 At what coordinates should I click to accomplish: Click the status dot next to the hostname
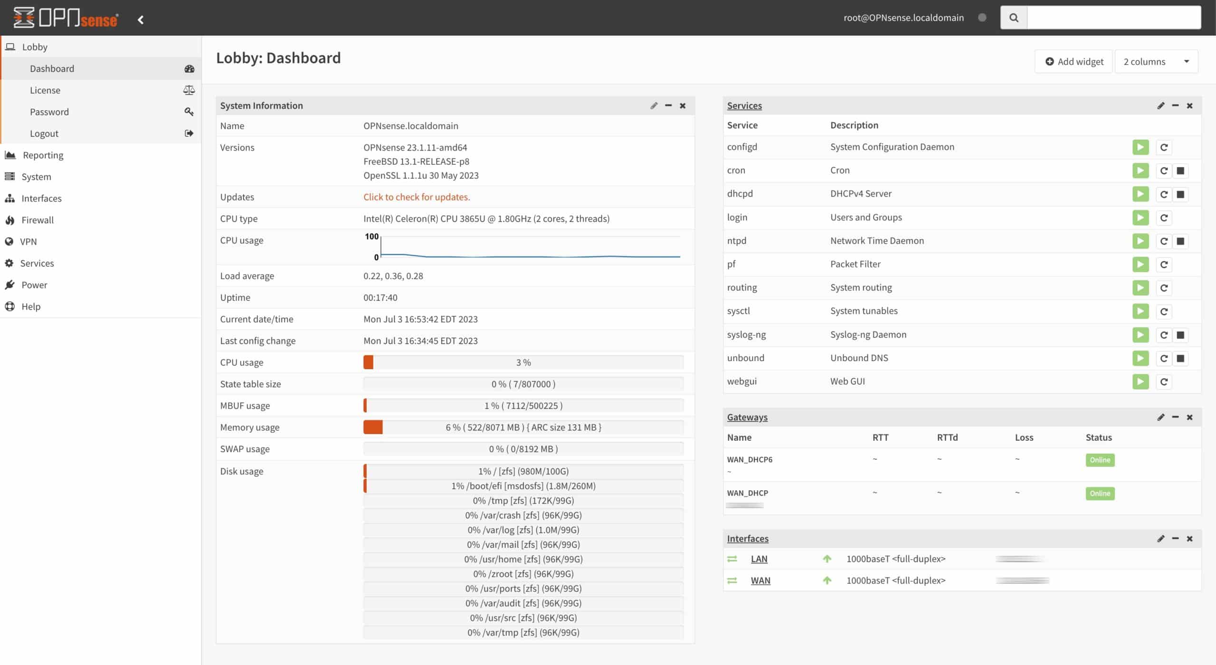point(982,18)
